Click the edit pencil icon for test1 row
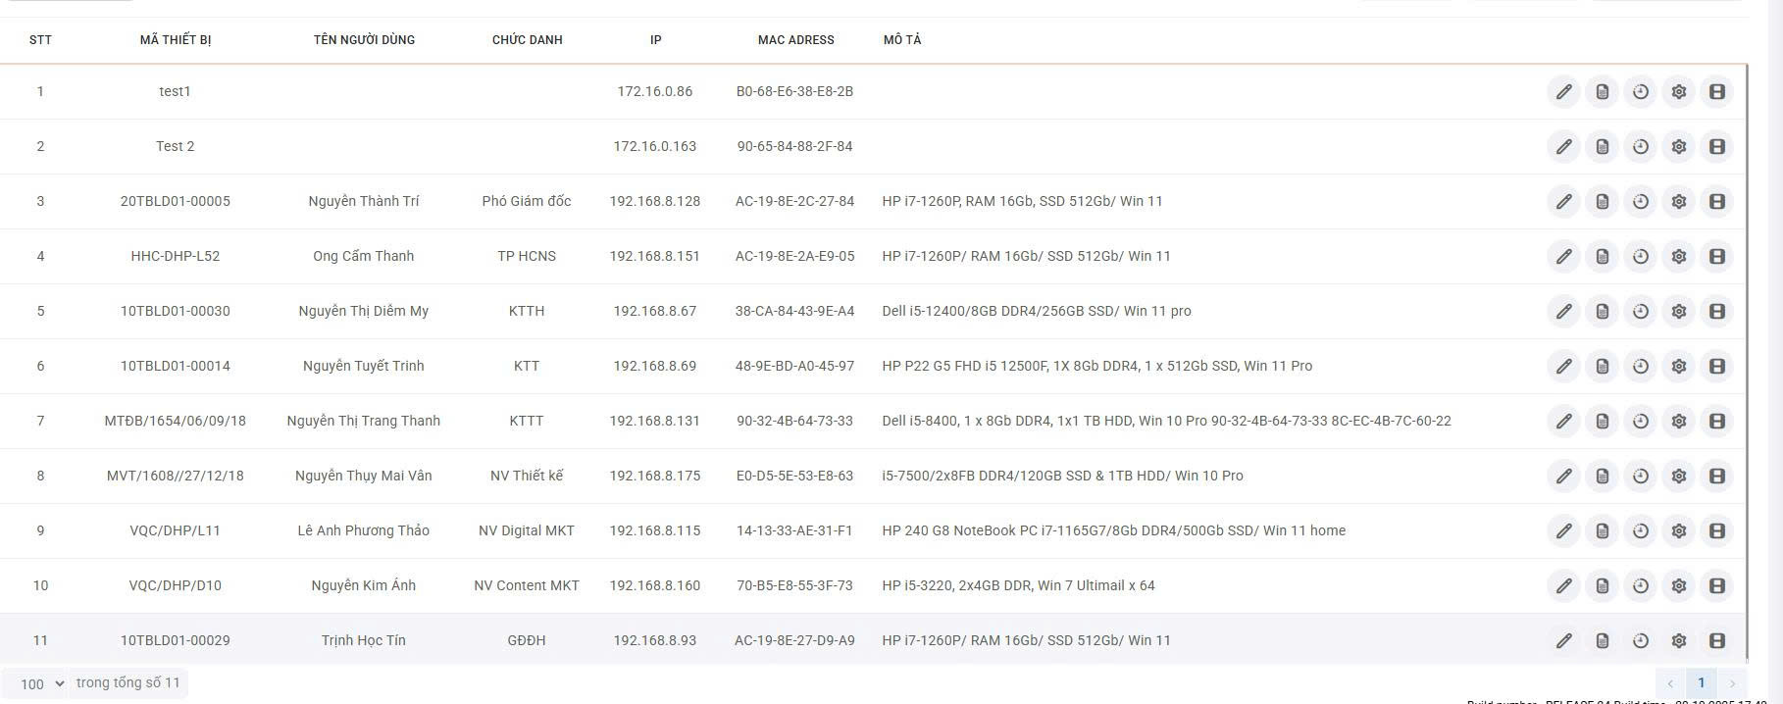1783x704 pixels. pyautogui.click(x=1563, y=92)
